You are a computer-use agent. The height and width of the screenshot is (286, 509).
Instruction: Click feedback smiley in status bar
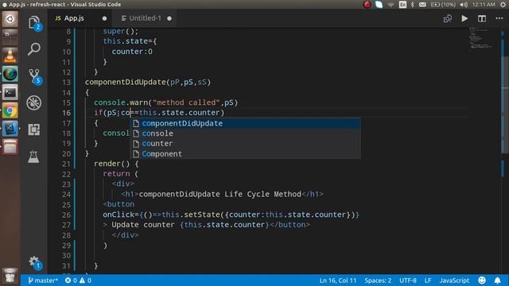[x=482, y=280]
